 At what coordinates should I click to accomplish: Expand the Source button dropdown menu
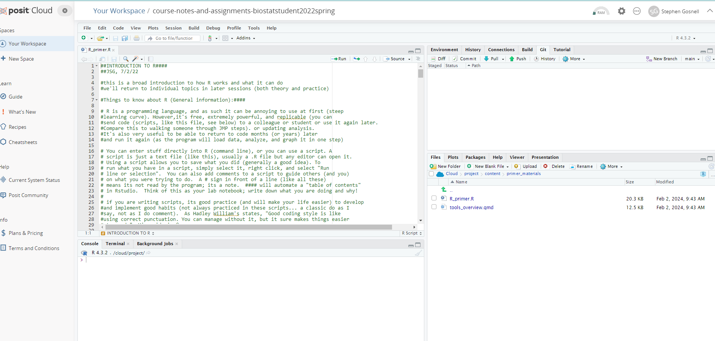pos(409,59)
